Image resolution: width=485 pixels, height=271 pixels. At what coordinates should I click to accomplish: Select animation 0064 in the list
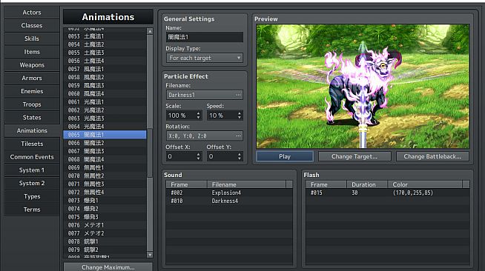tap(105, 127)
